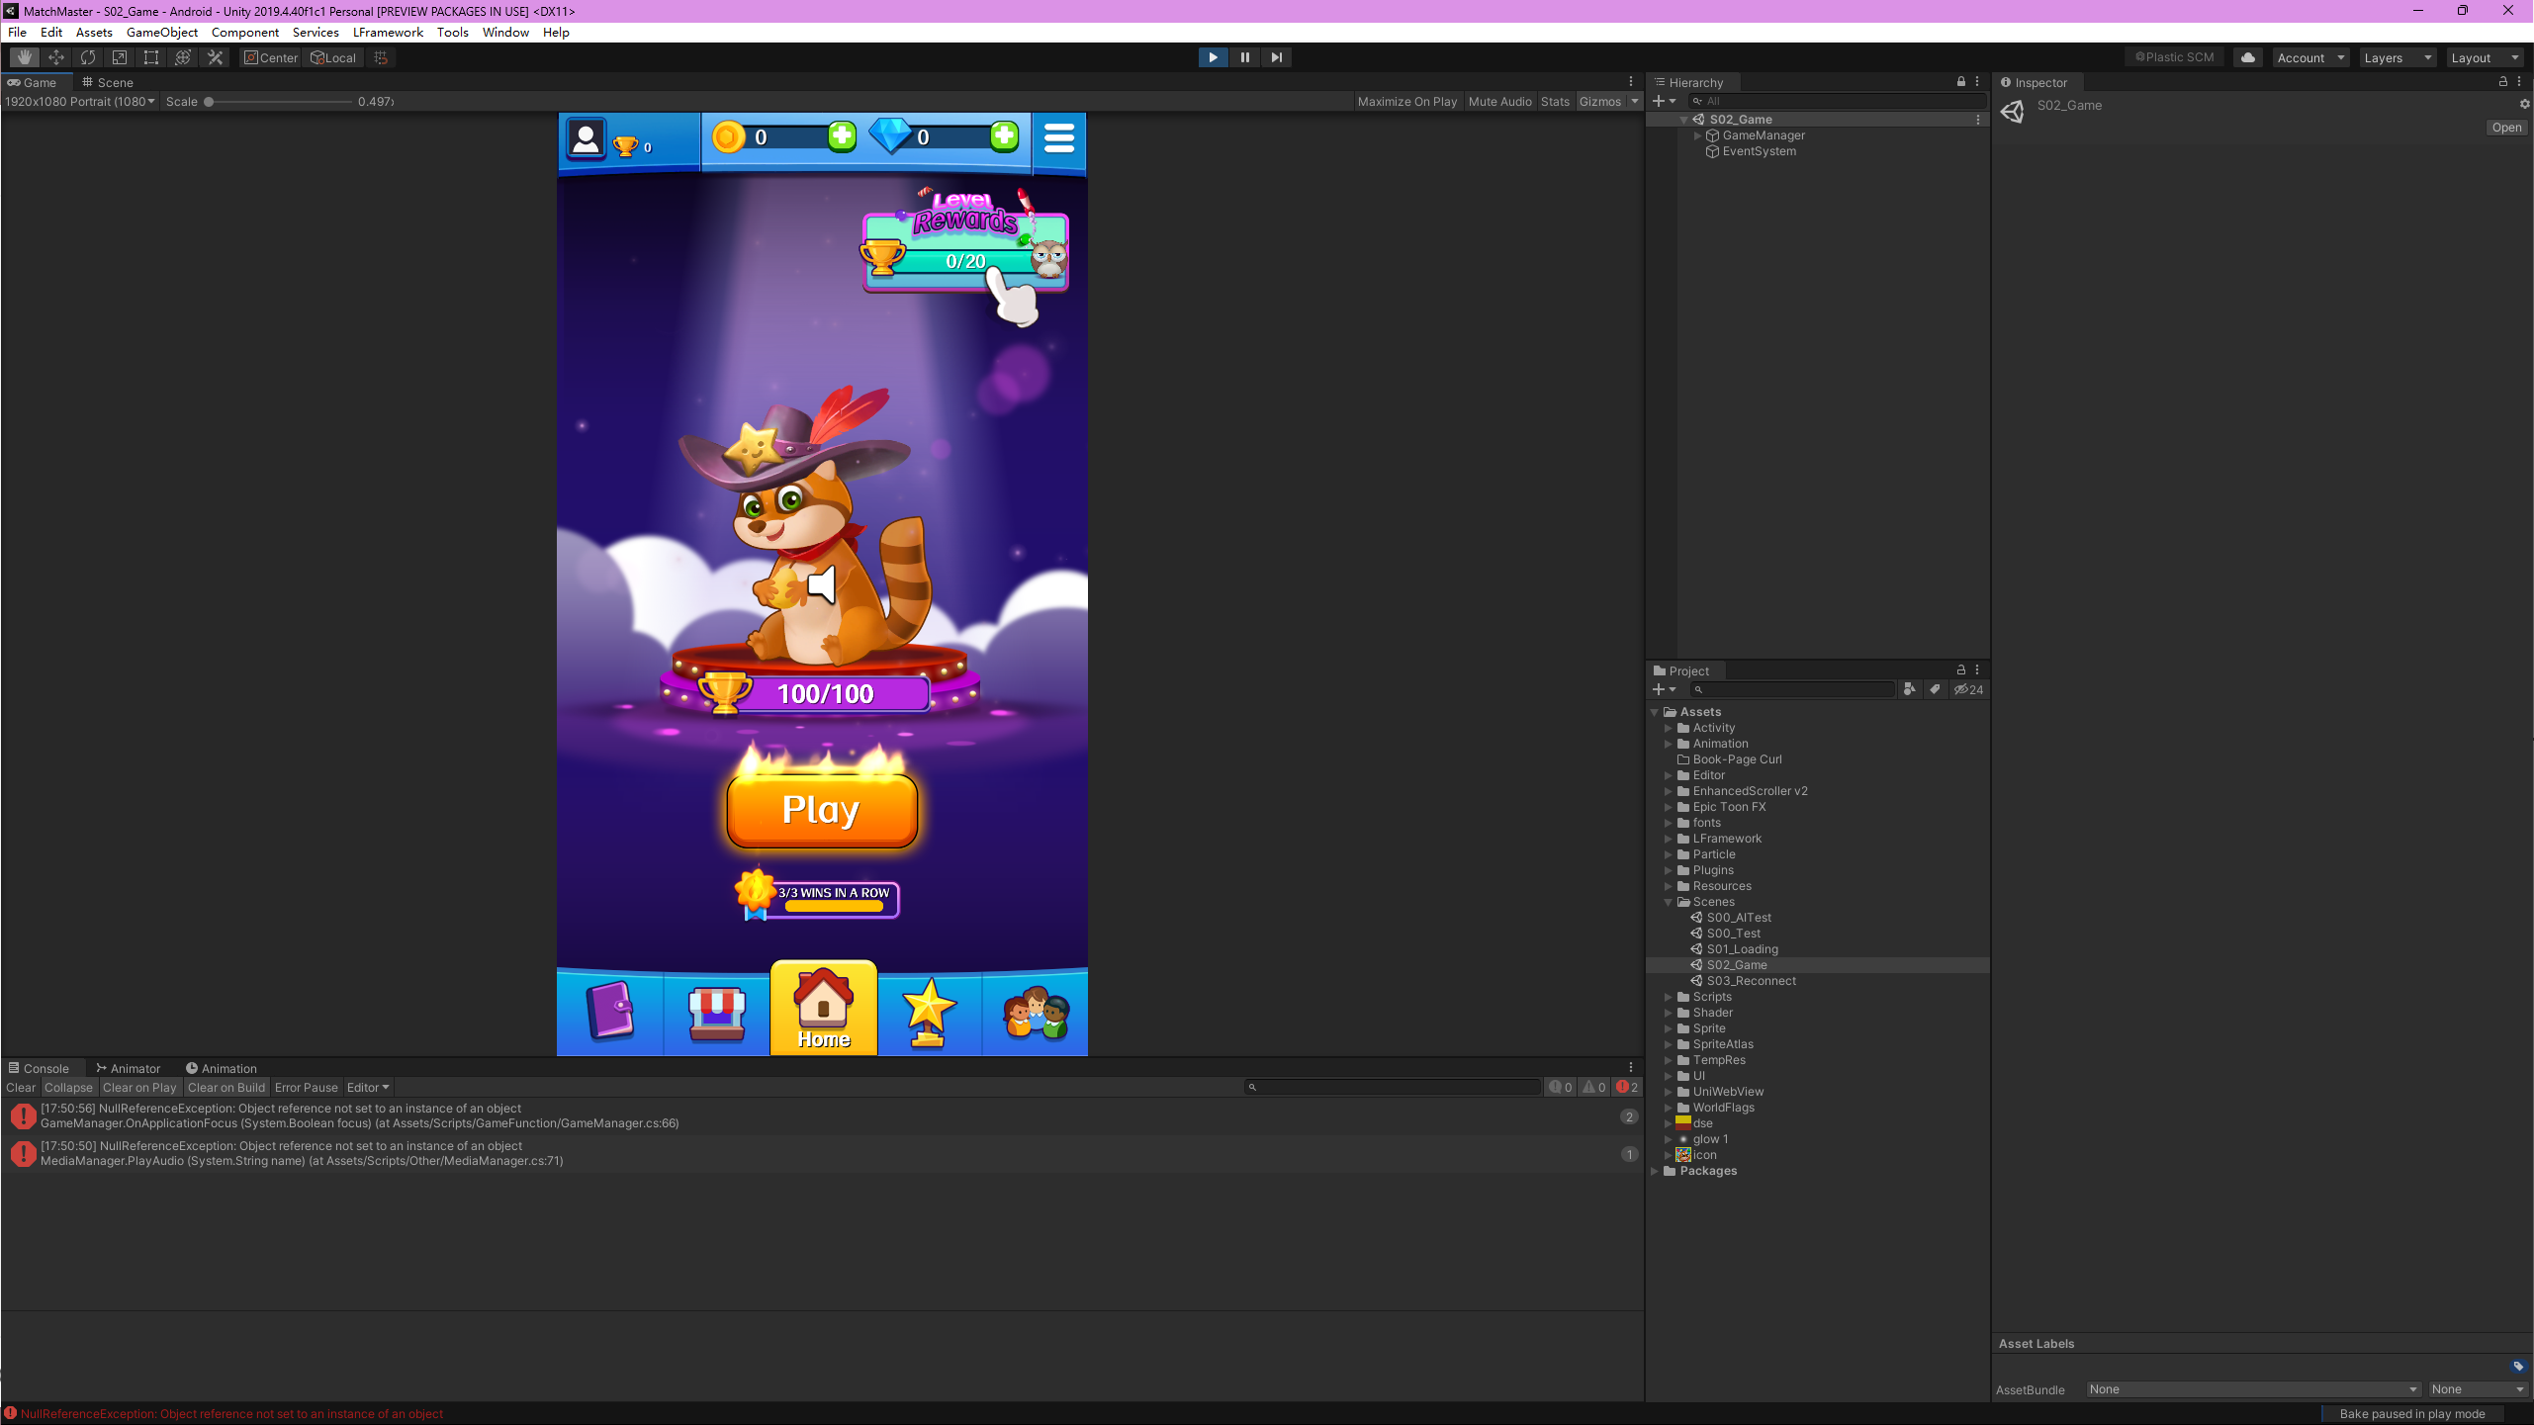Select the Rotate tool

(88, 57)
